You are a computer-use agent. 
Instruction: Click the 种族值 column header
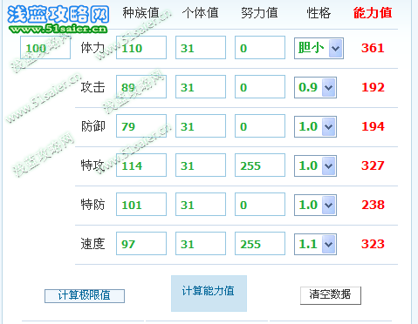point(140,13)
